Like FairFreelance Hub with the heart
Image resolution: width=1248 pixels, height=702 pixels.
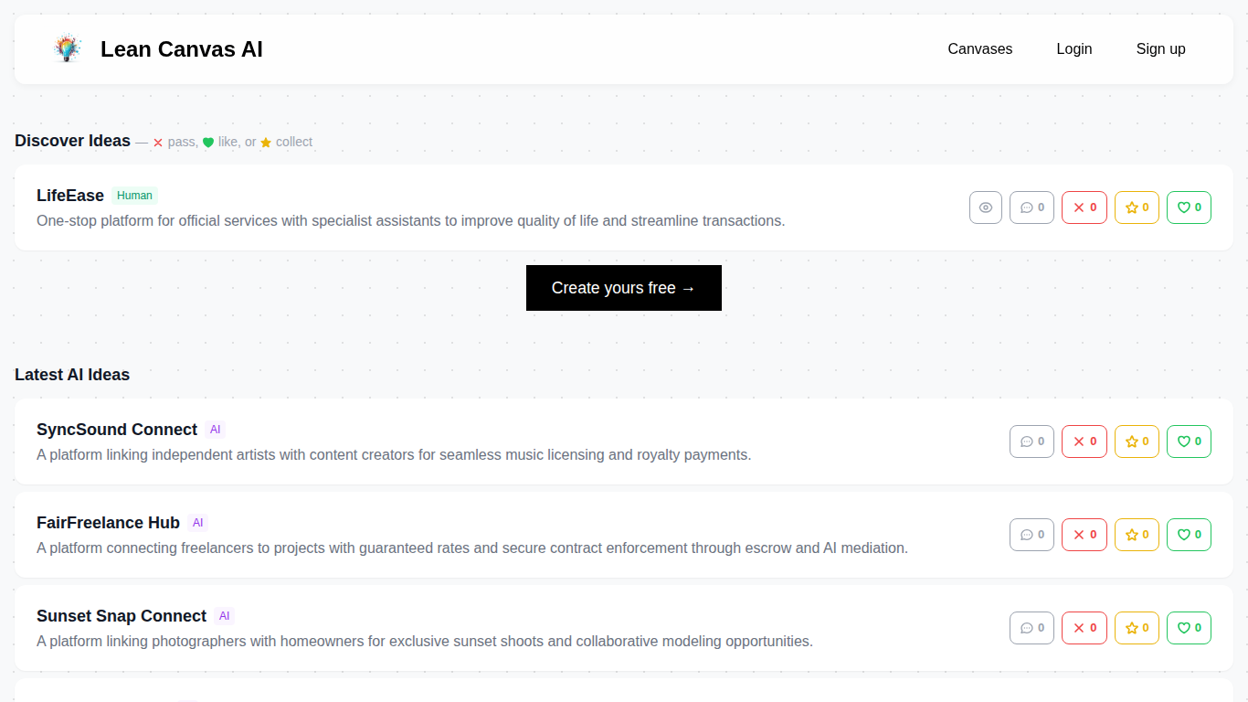[x=1189, y=535]
